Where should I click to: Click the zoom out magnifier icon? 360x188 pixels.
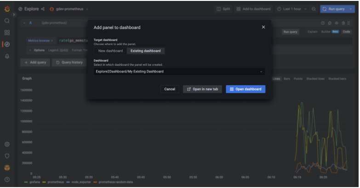click(x=314, y=9)
